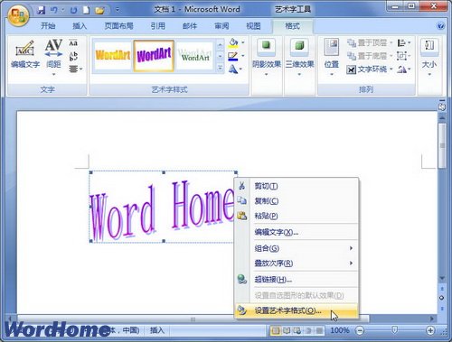Open 文字环绕 text wrapping menu
This screenshot has height=342, width=452.
coord(370,69)
